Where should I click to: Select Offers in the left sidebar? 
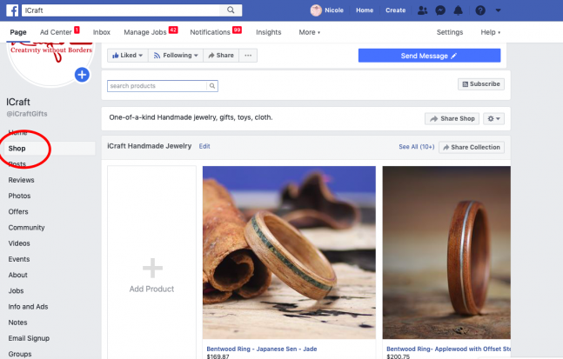pos(18,211)
